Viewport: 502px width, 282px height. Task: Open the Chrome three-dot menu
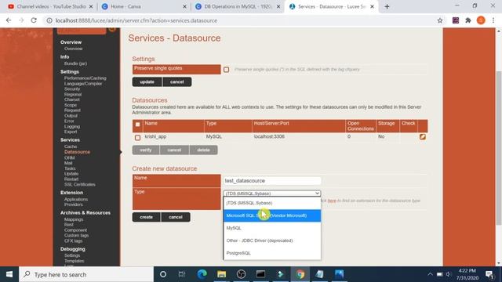(x=493, y=20)
